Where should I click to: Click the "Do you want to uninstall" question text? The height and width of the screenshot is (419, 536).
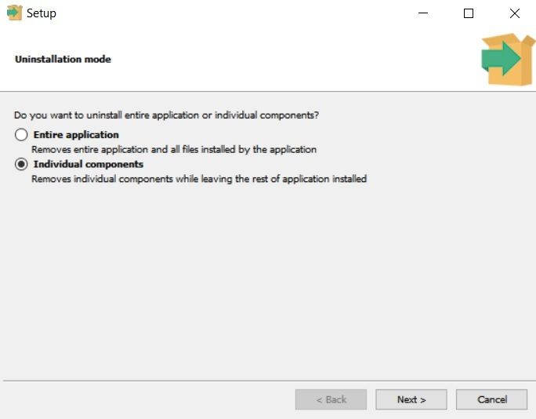[166, 115]
